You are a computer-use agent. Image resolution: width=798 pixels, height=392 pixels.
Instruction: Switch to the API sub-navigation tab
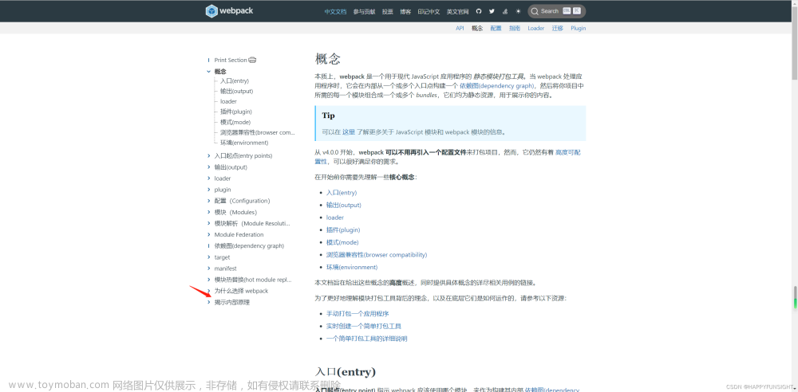click(x=460, y=29)
